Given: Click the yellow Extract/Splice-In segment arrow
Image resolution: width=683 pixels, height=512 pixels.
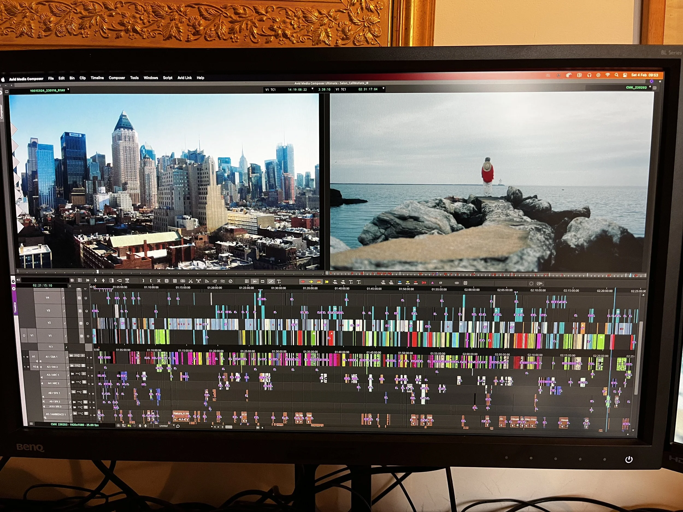Looking at the screenshot, I should tap(311, 282).
